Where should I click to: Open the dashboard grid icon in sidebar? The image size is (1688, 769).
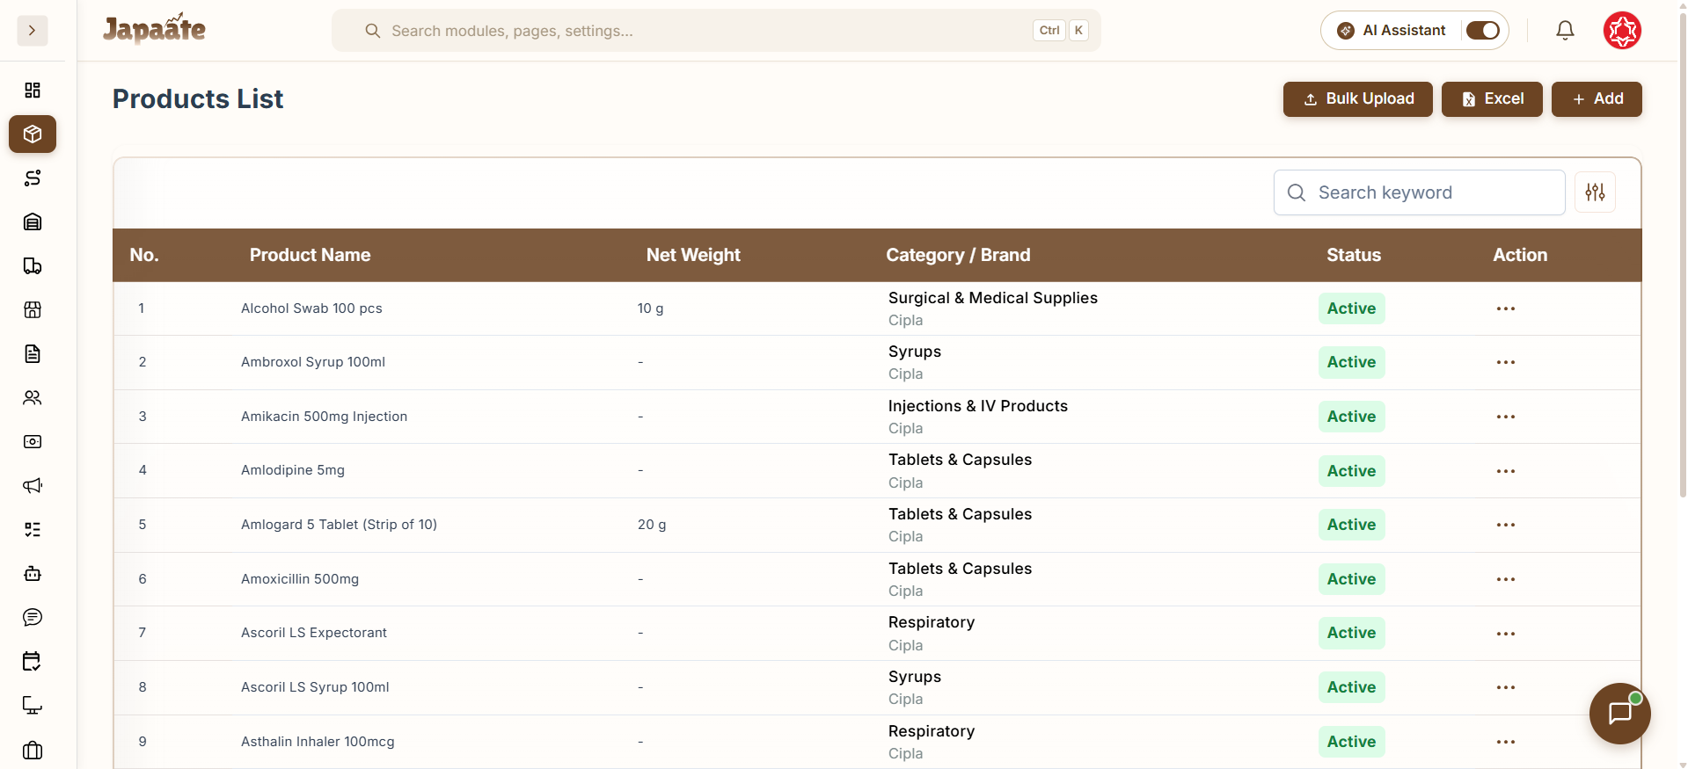tap(33, 91)
